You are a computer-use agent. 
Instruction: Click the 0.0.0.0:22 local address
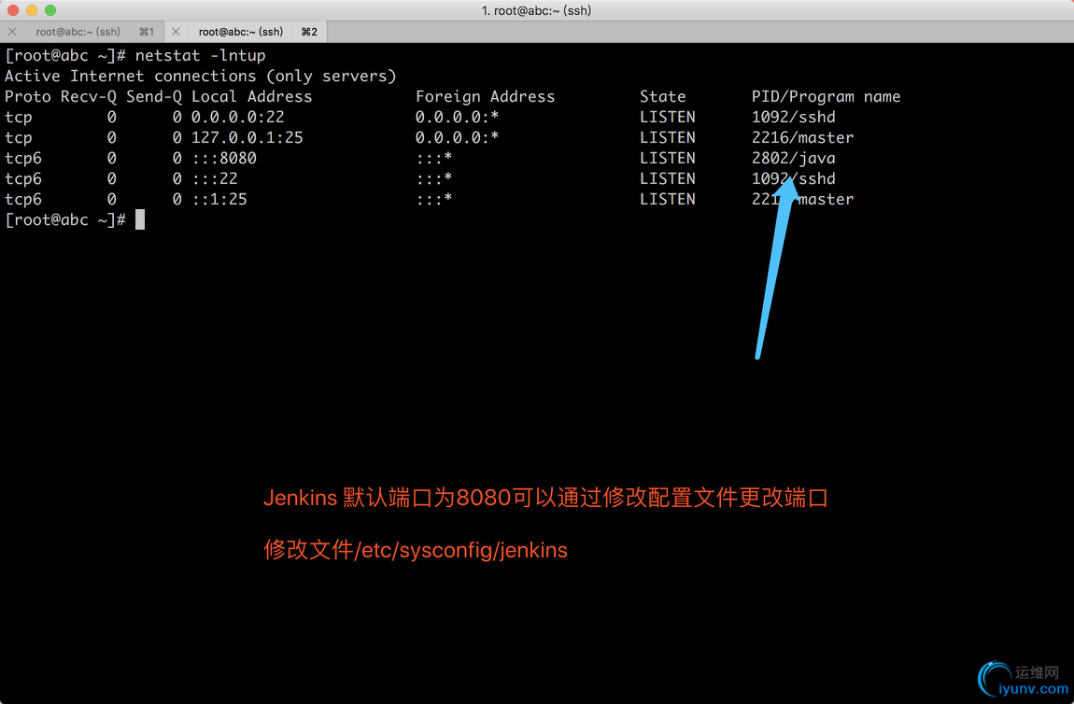237,117
